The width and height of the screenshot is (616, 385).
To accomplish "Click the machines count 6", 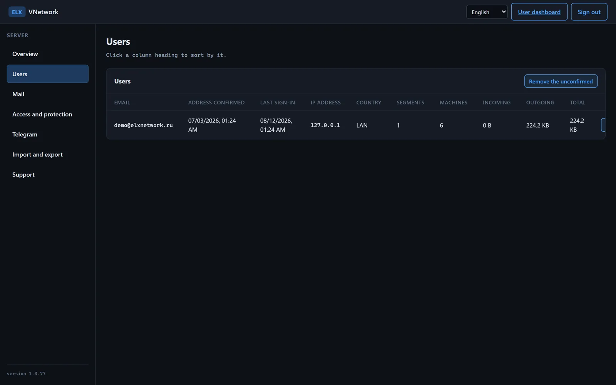I will pos(441,125).
